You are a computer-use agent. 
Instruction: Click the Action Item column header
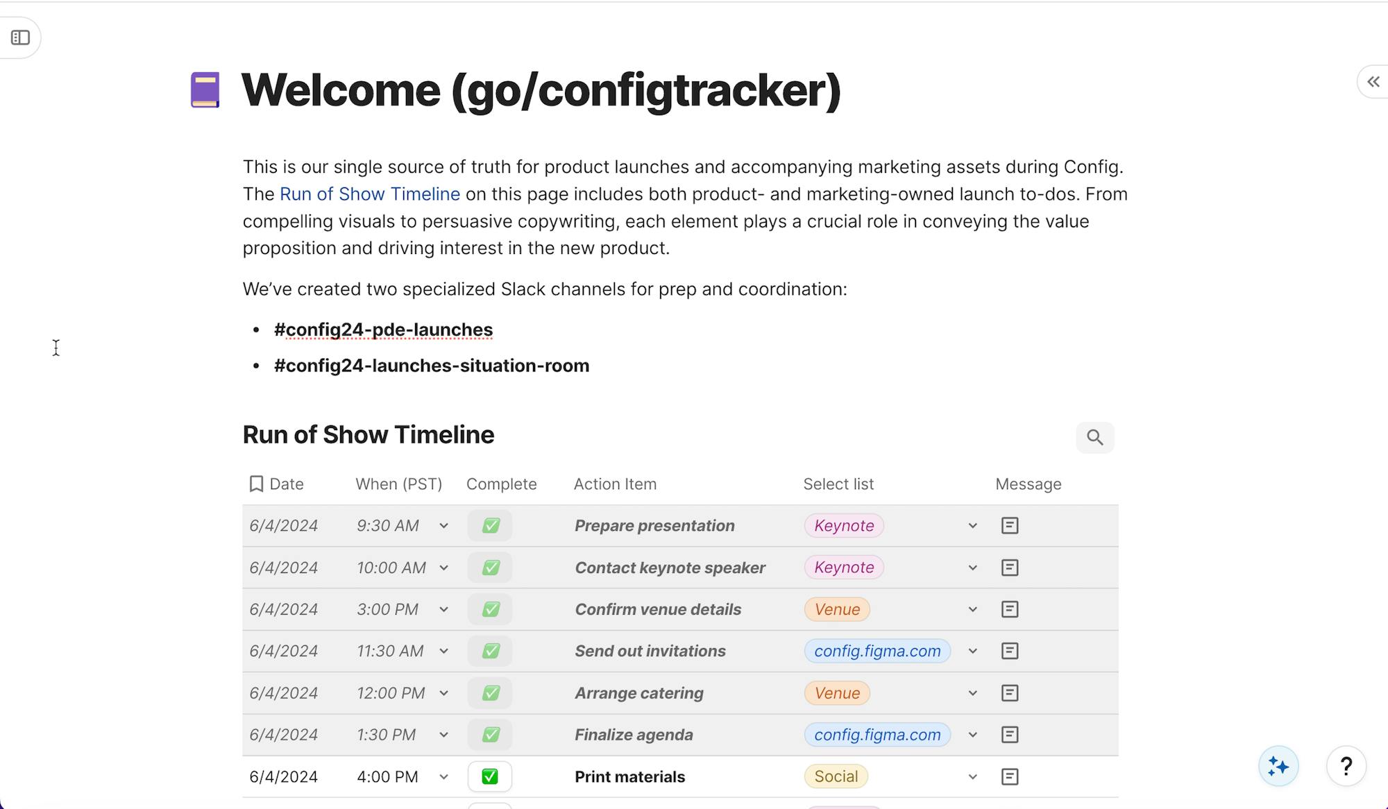tap(615, 484)
